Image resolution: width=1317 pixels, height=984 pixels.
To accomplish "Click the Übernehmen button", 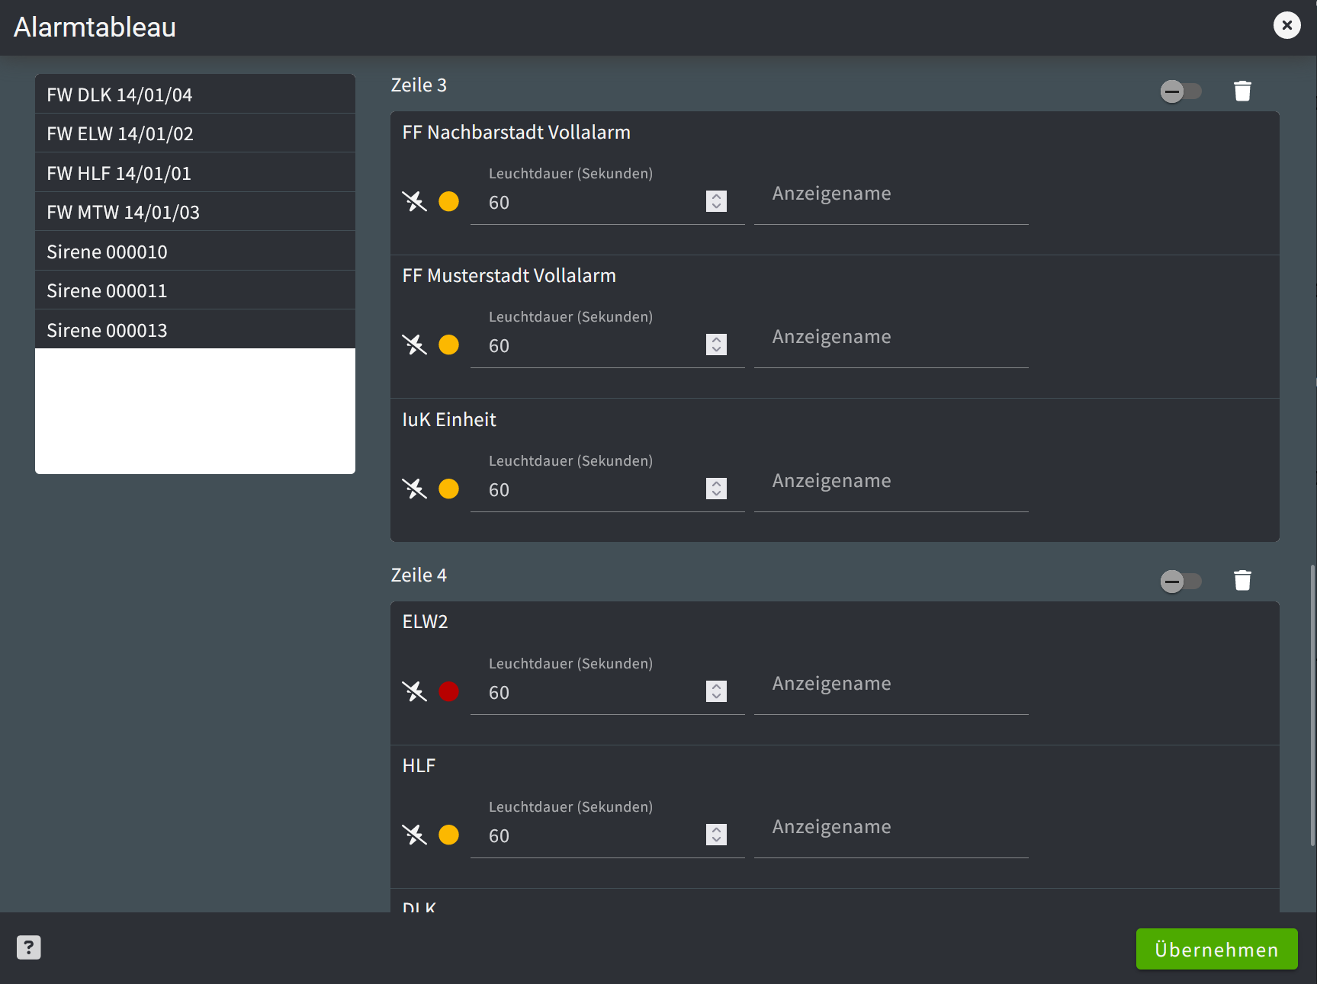I will [x=1216, y=949].
